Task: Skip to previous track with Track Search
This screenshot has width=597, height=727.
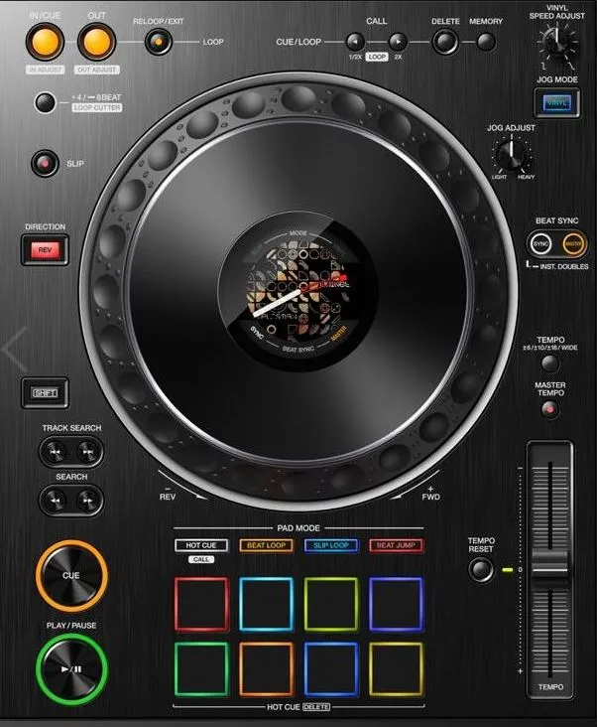Action: (x=56, y=452)
